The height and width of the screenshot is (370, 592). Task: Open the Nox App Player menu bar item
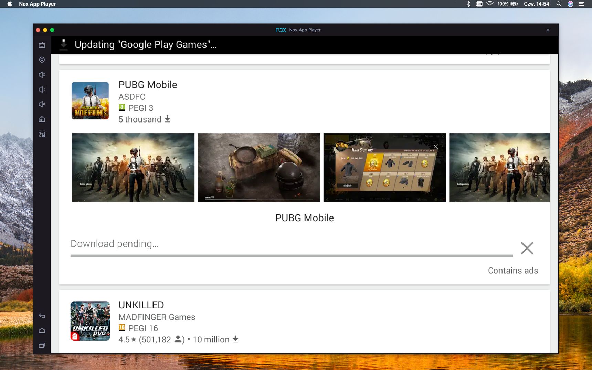coord(38,4)
